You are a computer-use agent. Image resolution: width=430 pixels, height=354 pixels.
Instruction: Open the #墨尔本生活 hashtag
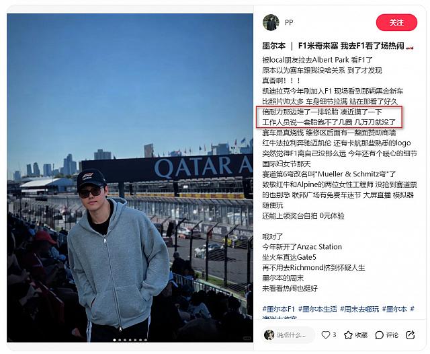click(317, 309)
